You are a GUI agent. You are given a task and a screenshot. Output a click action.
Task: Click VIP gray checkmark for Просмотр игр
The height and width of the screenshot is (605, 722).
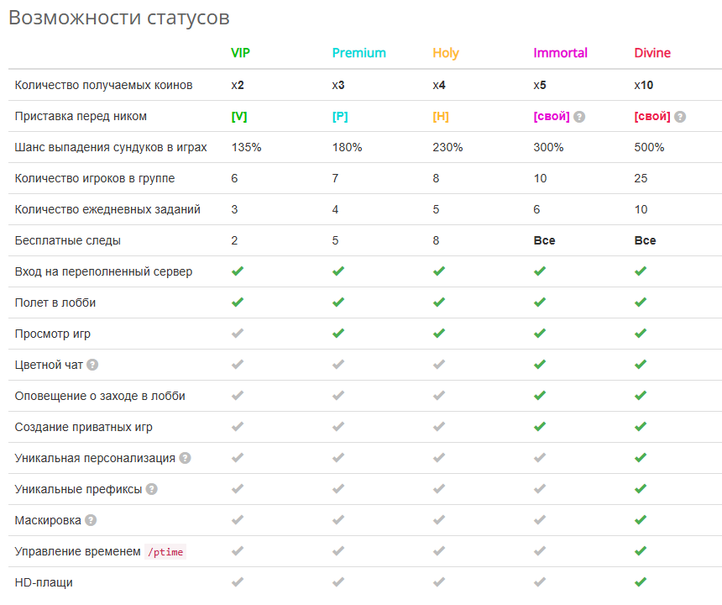pyautogui.click(x=238, y=333)
